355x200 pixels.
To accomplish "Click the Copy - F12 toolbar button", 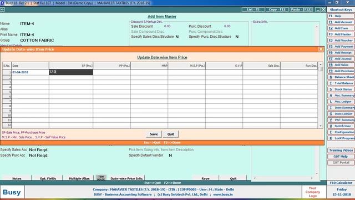I will 277,9.
